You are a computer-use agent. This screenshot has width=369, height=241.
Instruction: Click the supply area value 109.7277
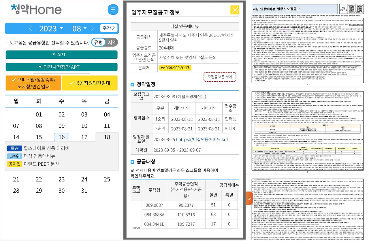point(186,224)
